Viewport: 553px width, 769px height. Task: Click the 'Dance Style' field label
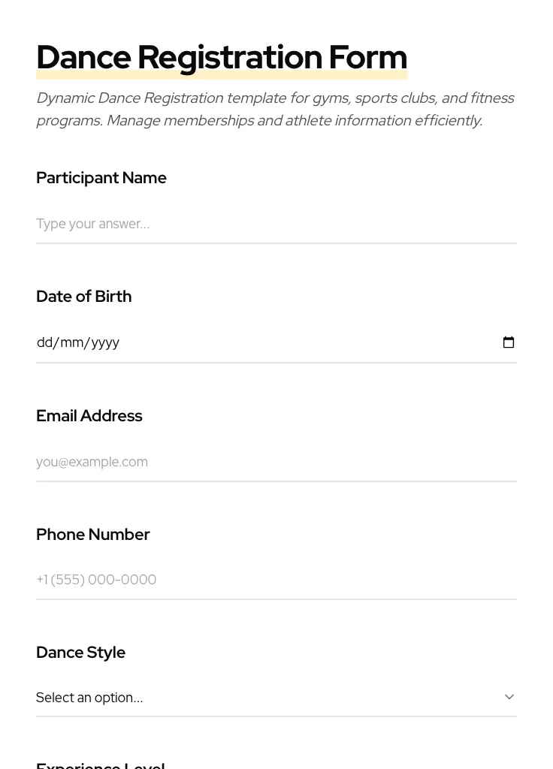pyautogui.click(x=80, y=653)
